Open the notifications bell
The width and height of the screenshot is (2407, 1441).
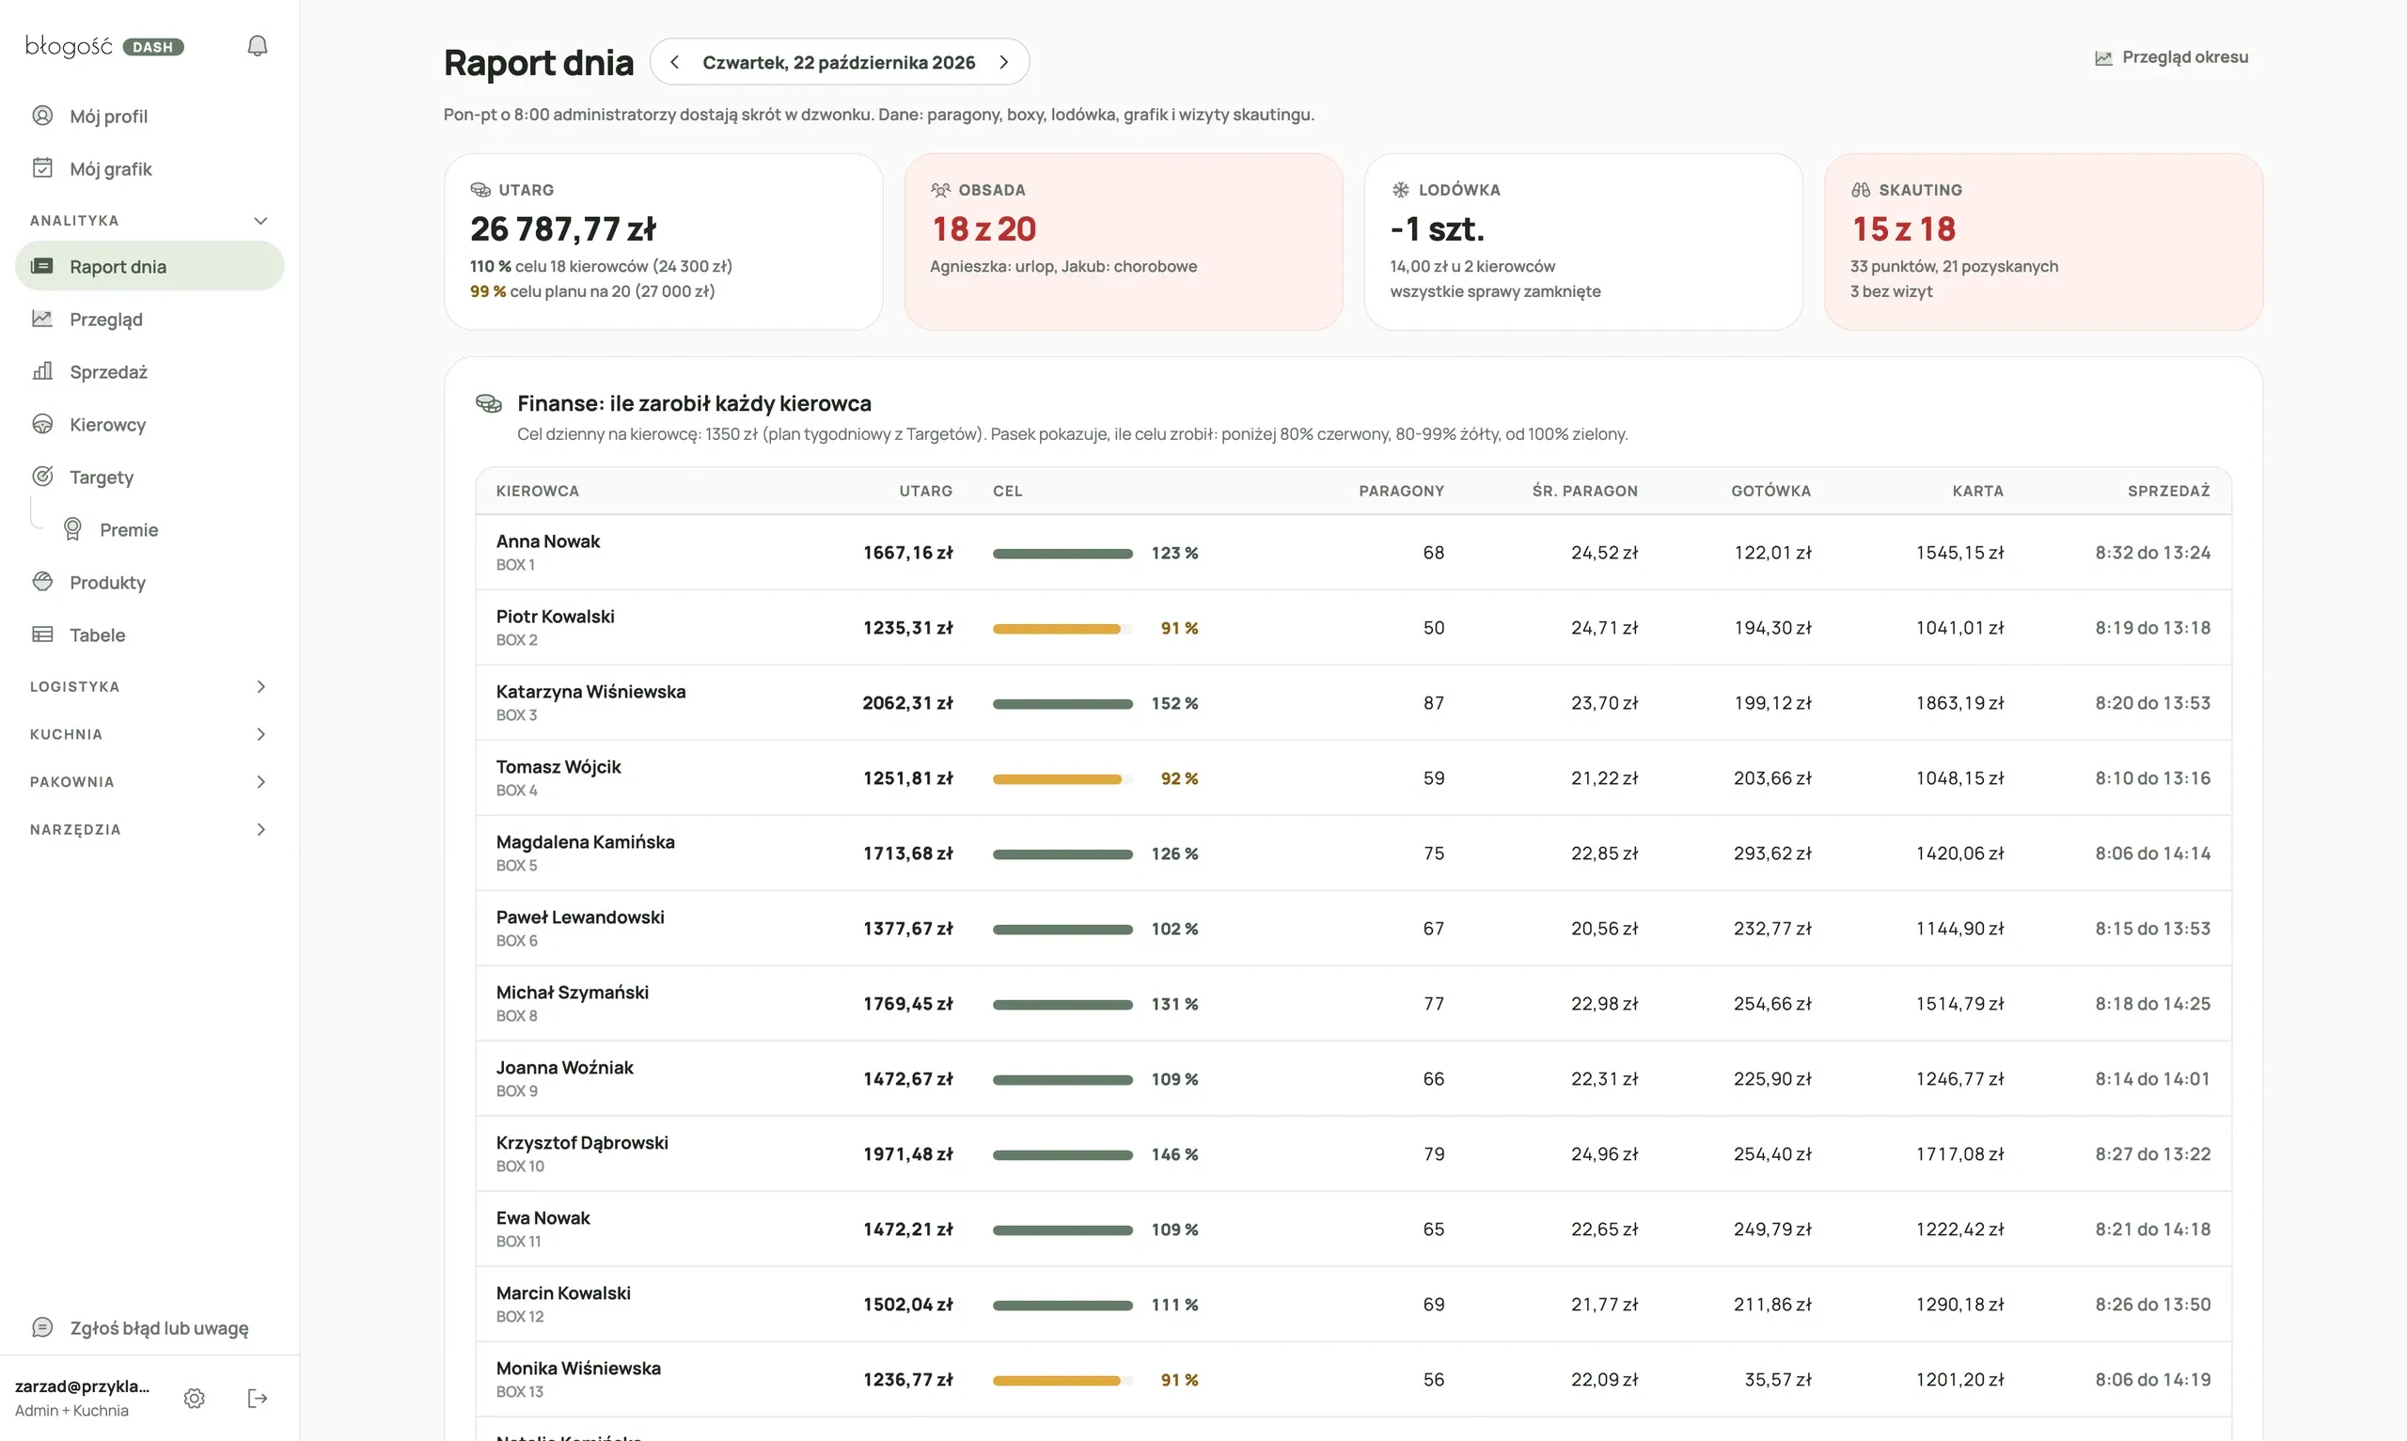[x=258, y=46]
